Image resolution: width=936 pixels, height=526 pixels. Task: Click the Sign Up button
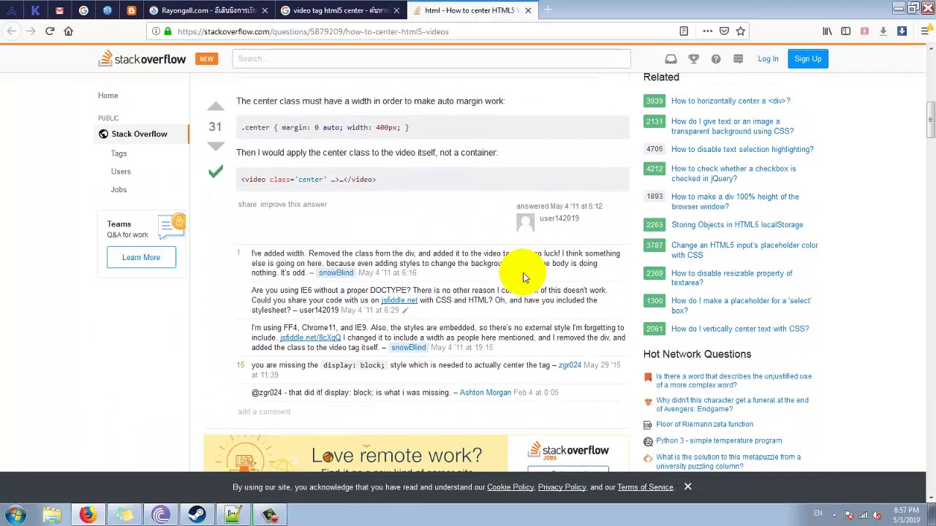click(807, 58)
